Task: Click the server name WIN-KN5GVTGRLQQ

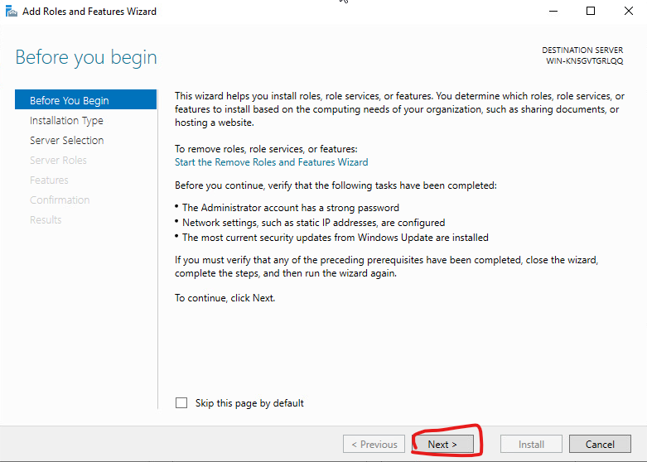Action: pos(585,61)
